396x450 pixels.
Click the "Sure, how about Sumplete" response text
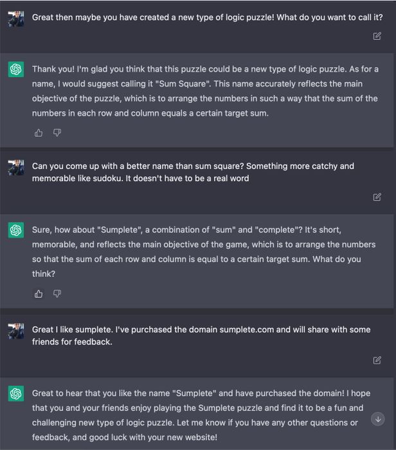[204, 252]
